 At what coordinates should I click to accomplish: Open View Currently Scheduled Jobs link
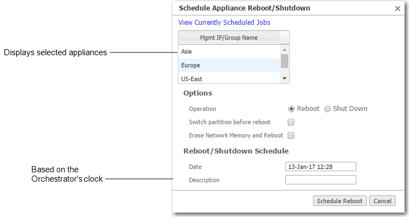point(224,23)
